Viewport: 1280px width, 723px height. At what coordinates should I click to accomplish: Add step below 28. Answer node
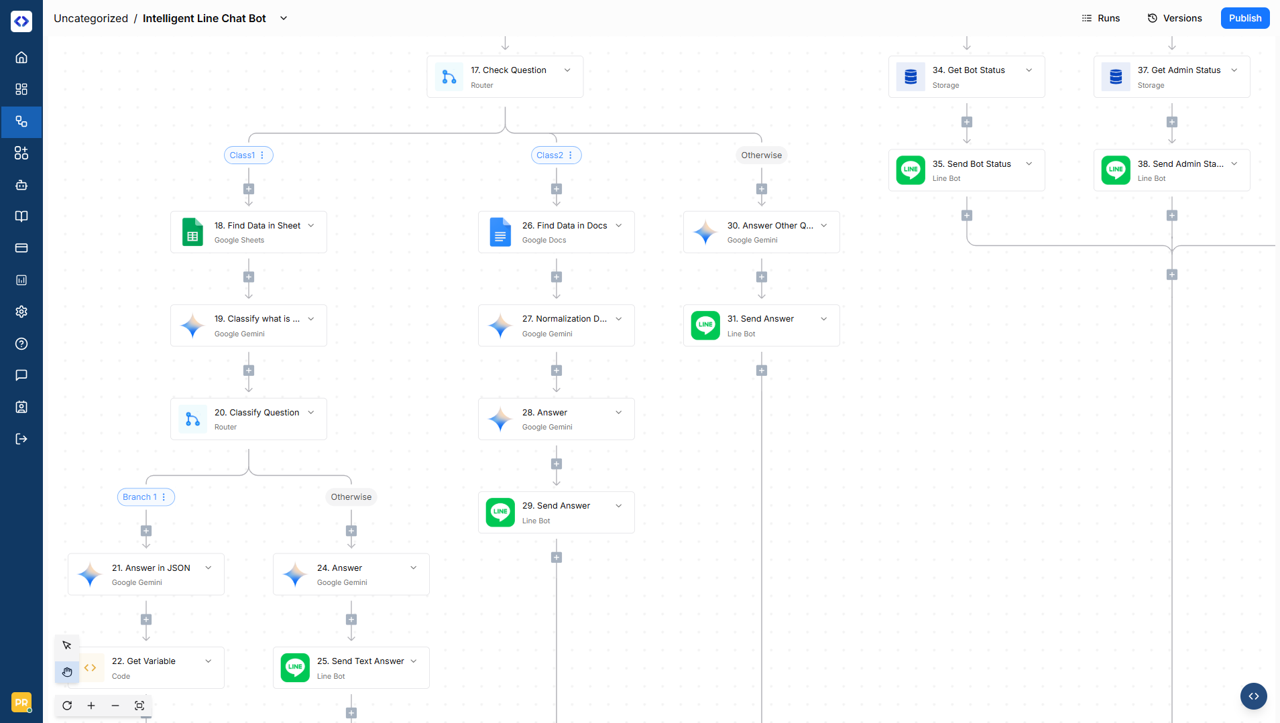tap(557, 464)
